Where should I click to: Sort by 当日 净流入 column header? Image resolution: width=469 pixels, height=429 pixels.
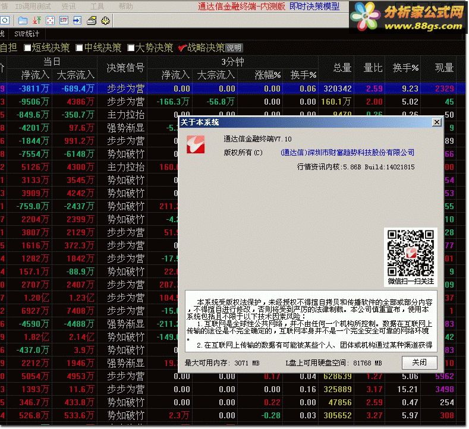35,75
